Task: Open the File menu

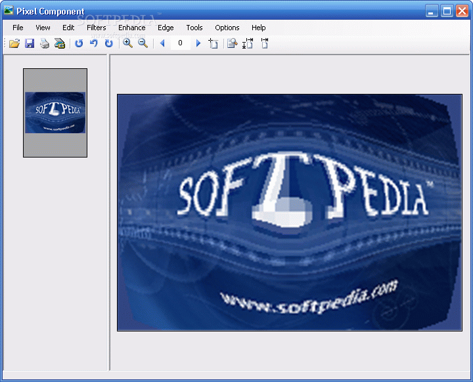Action: 18,28
